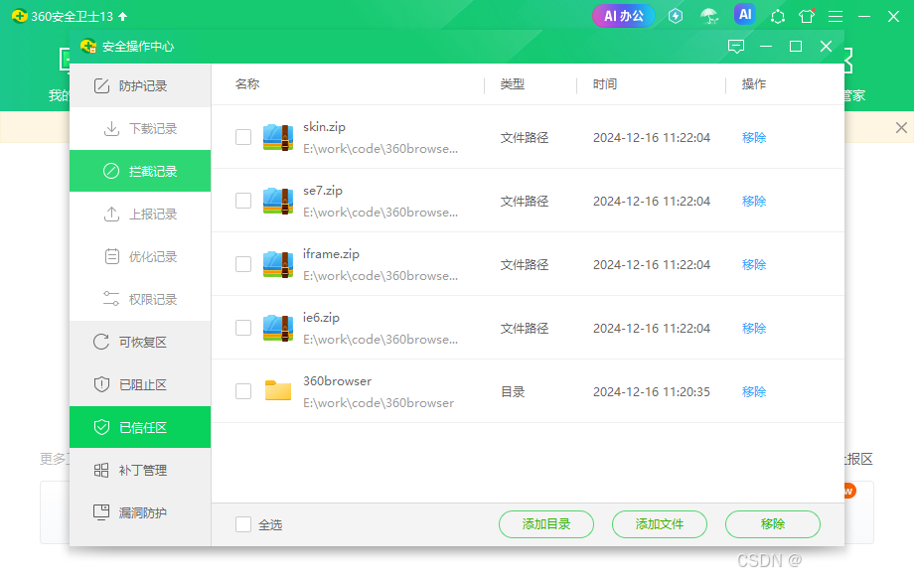The image size is (914, 576).
Task: Open the purple AI icon
Action: [745, 15]
